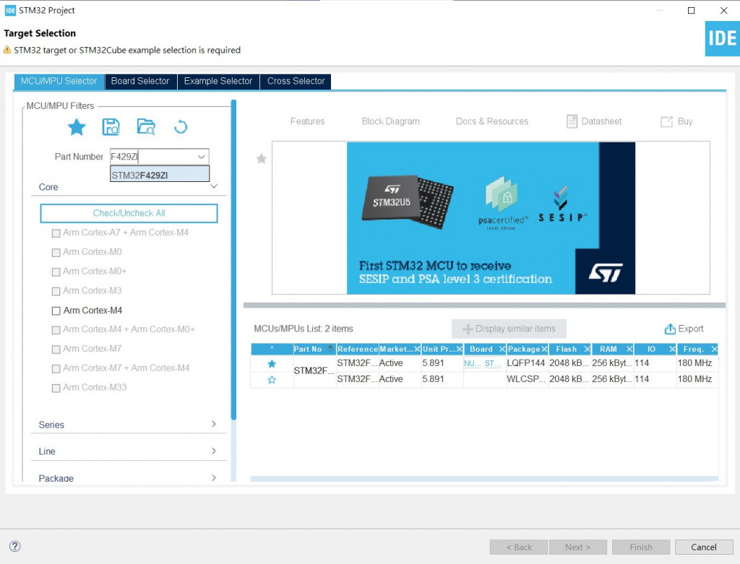740x564 pixels.
Task: Open the Part Number dropdown arrow
Action: (x=202, y=157)
